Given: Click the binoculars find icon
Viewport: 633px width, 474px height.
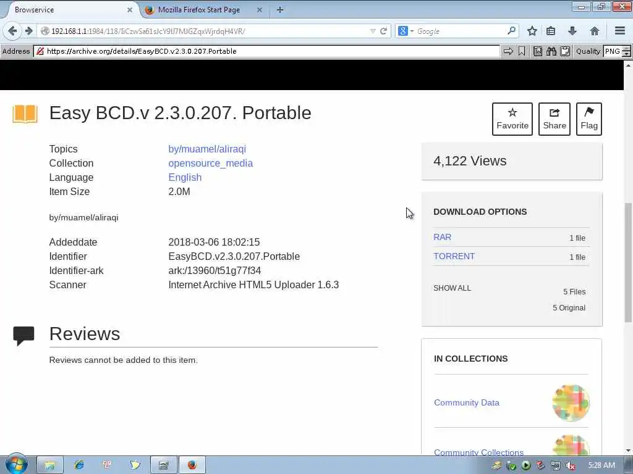Looking at the screenshot, I should (551, 51).
